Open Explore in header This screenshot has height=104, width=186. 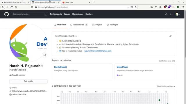point(89,14)
